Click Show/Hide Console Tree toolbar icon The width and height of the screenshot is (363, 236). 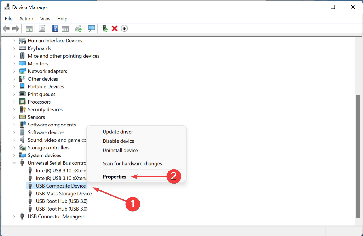click(29, 29)
